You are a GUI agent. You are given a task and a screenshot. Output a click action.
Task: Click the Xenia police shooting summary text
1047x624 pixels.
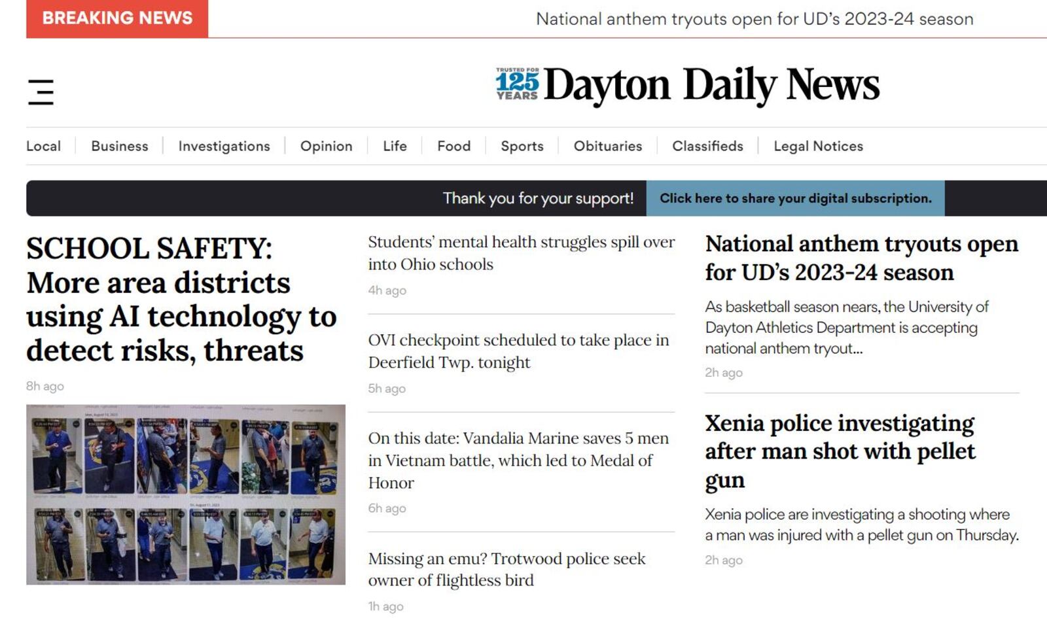(x=862, y=525)
